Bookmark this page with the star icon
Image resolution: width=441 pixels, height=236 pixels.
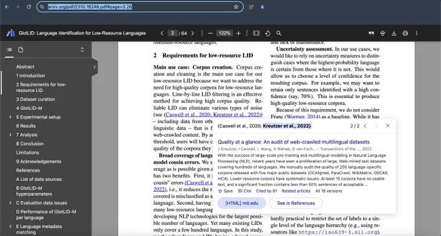(236, 6)
